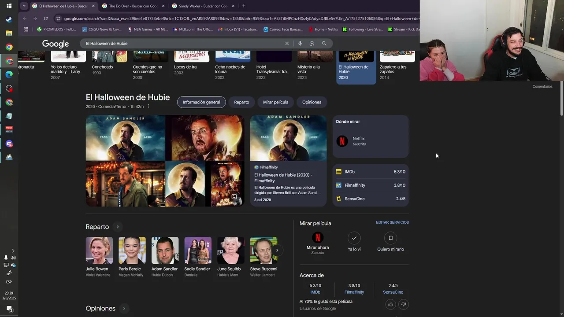Open Netflix under Dónde mirar
Image resolution: width=564 pixels, height=317 pixels.
pos(370,141)
